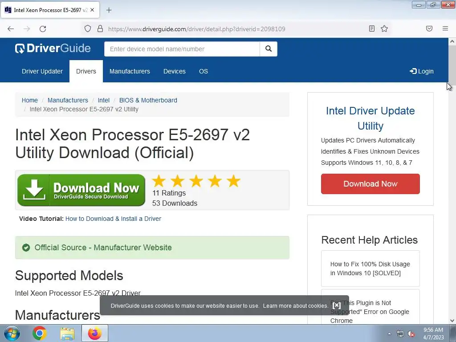
Task: Open Windows Explorer from taskbar
Action: pyautogui.click(x=68, y=333)
